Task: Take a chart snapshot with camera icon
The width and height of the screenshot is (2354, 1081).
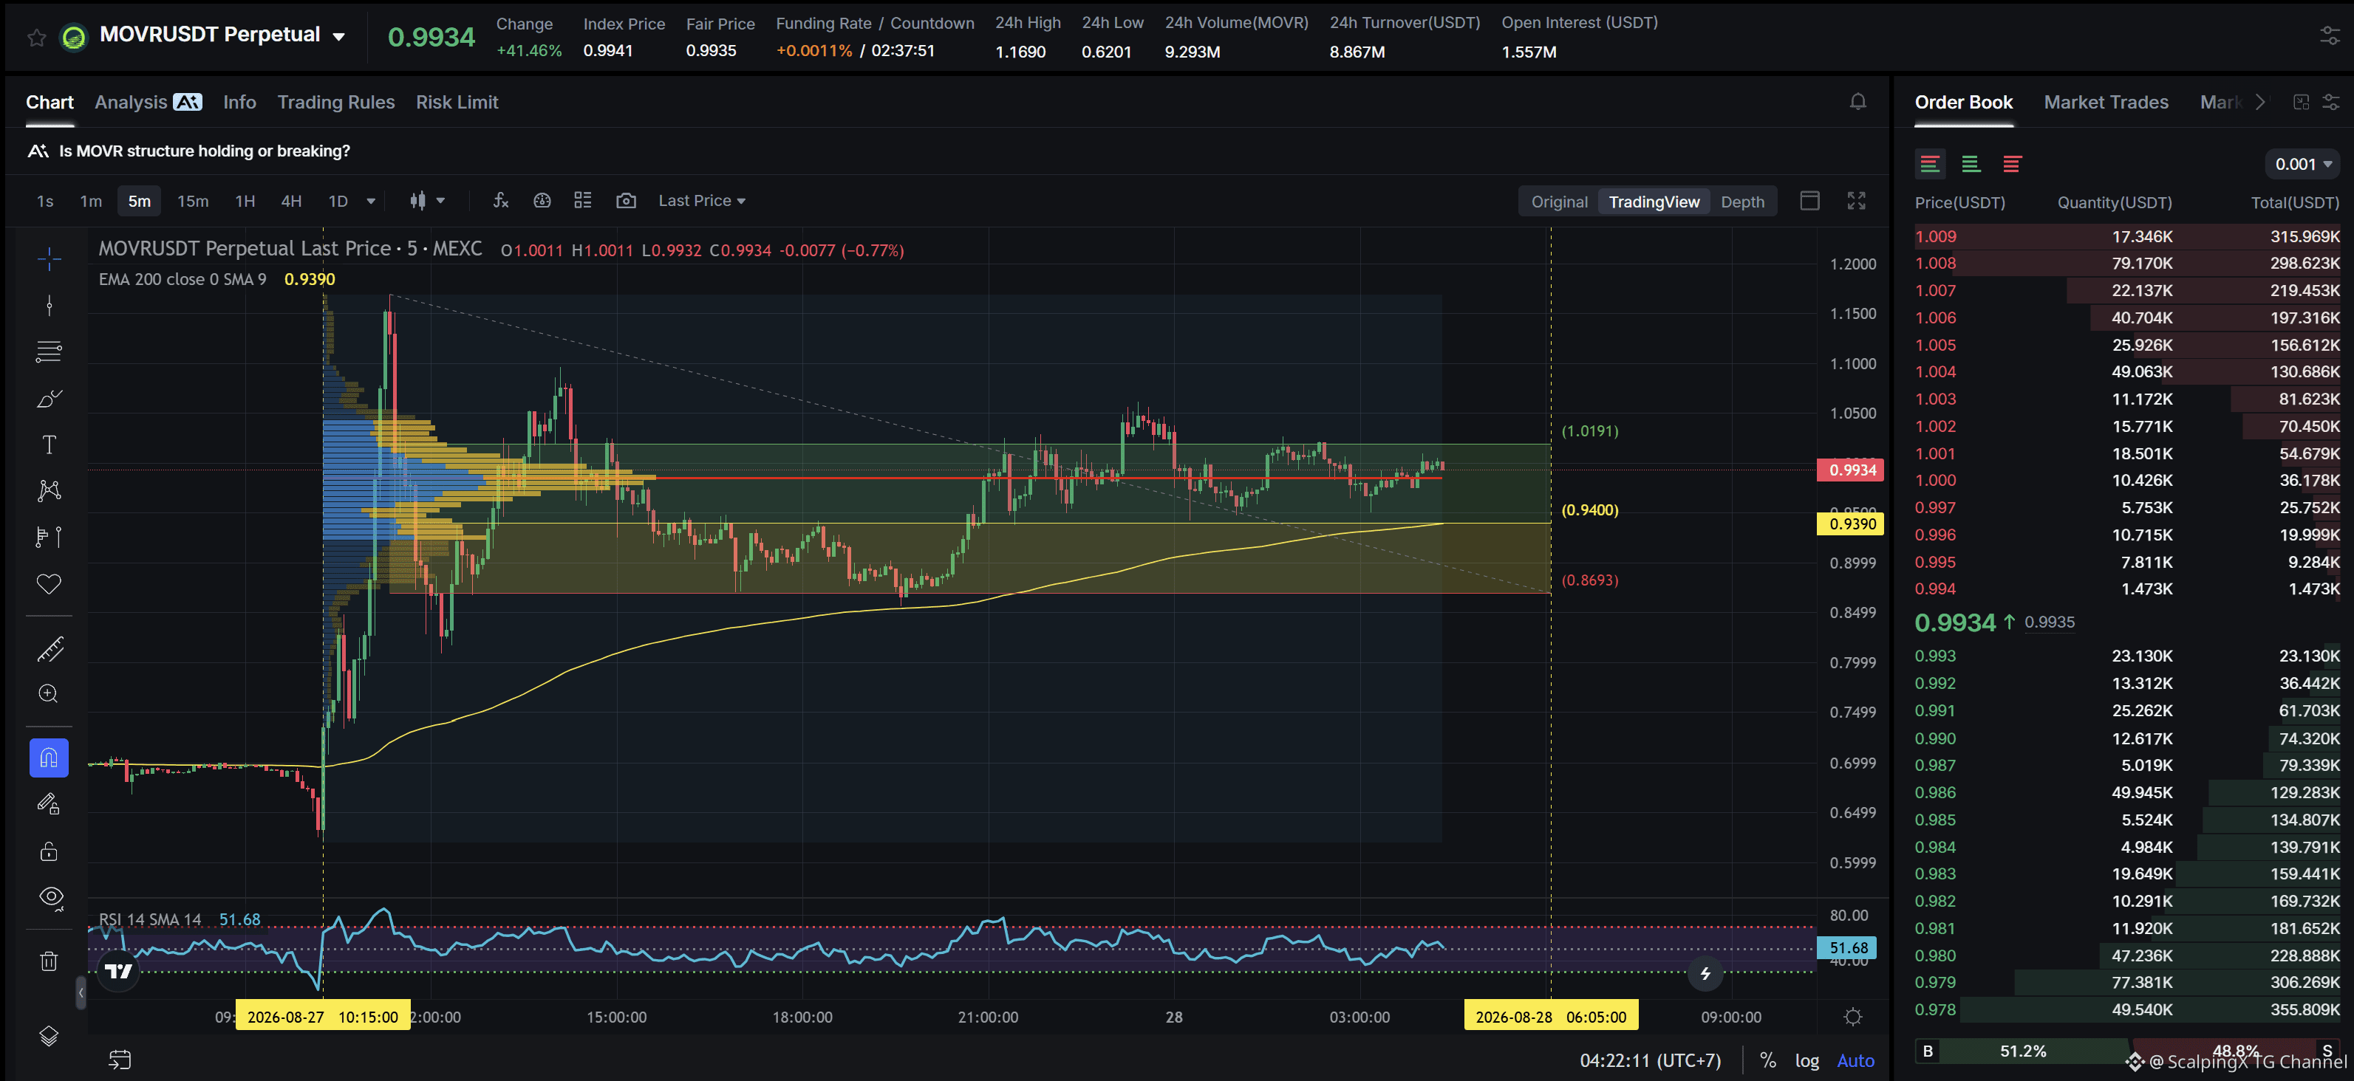Action: click(626, 201)
